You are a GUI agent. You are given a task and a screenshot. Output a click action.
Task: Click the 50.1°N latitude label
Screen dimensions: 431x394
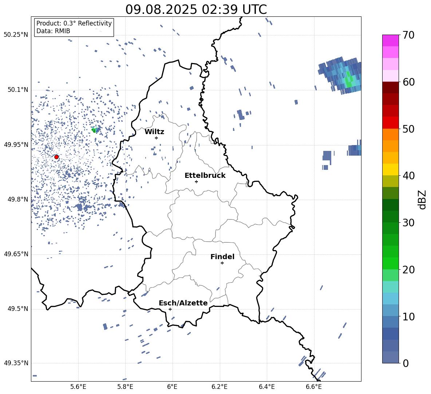18,90
